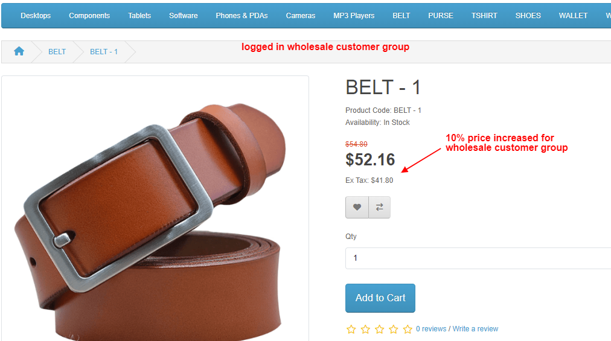Rate product with third star
The height and width of the screenshot is (341, 611).
380,330
